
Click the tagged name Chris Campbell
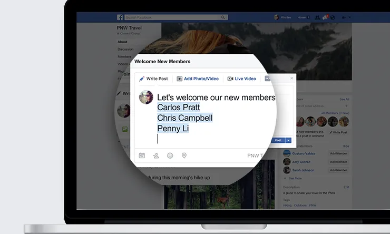(185, 118)
